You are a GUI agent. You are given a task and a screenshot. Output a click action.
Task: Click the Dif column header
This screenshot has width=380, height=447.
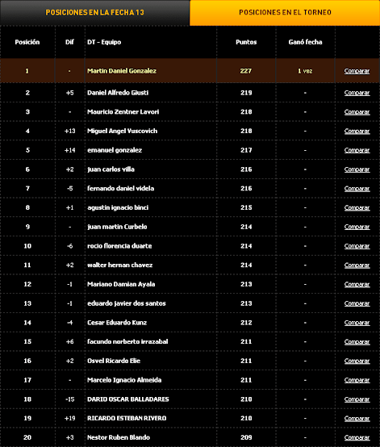coord(69,42)
